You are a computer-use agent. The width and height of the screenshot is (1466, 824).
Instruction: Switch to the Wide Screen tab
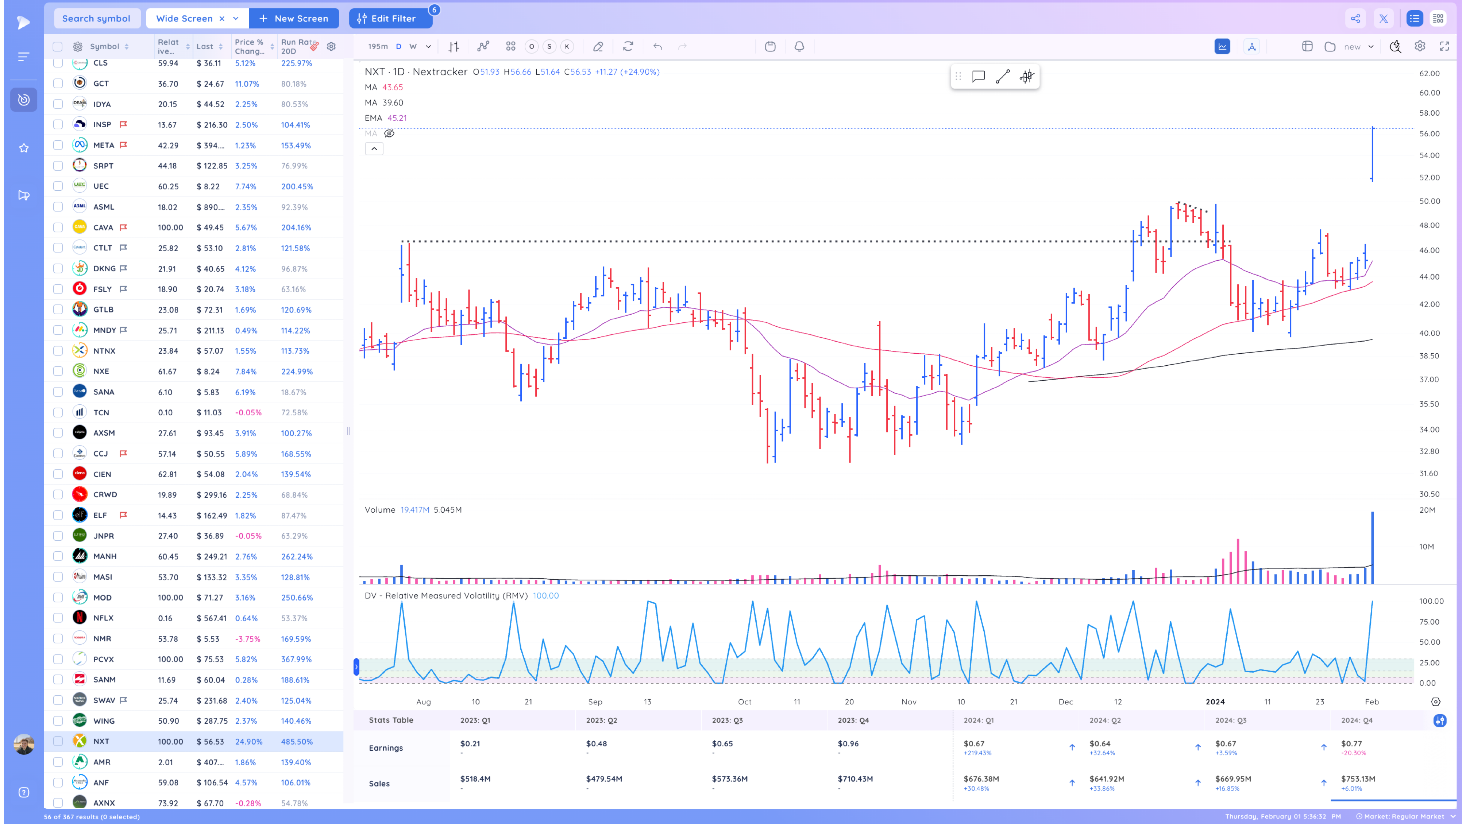(184, 18)
